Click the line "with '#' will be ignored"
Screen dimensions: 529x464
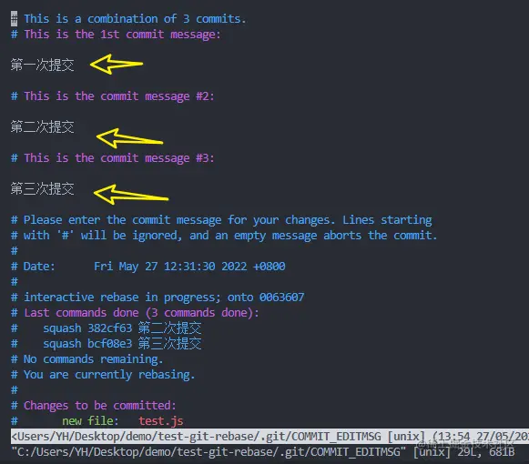click(x=224, y=236)
